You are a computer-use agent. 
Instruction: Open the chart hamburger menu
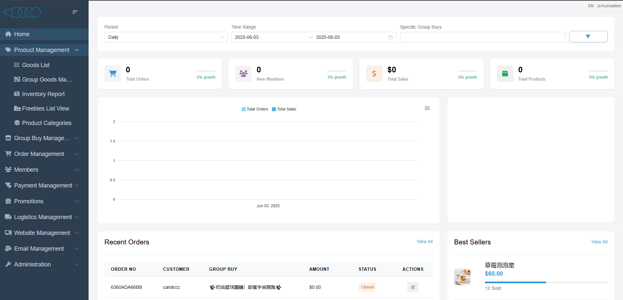pos(427,108)
